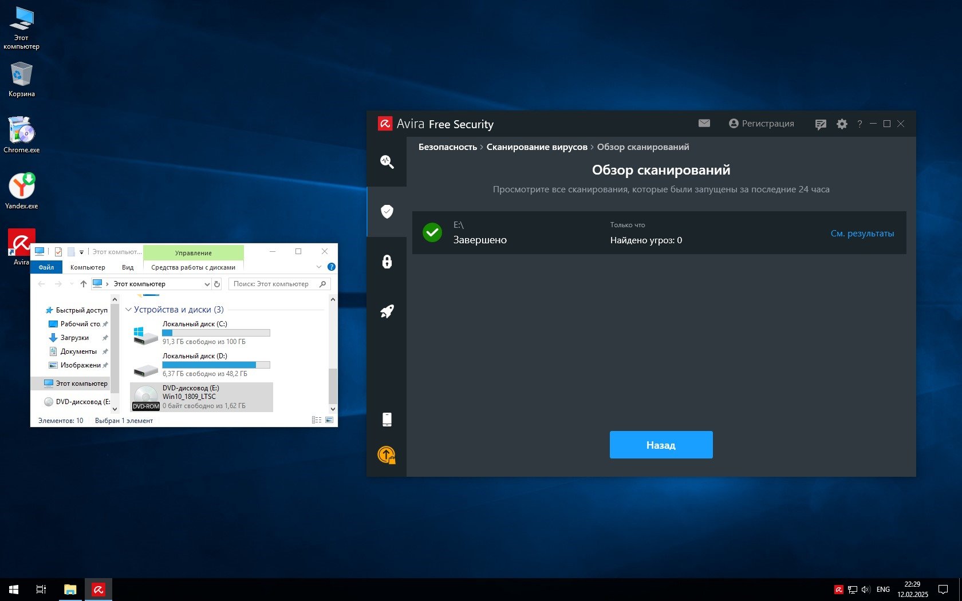
Task: Click the Назад button
Action: [661, 445]
